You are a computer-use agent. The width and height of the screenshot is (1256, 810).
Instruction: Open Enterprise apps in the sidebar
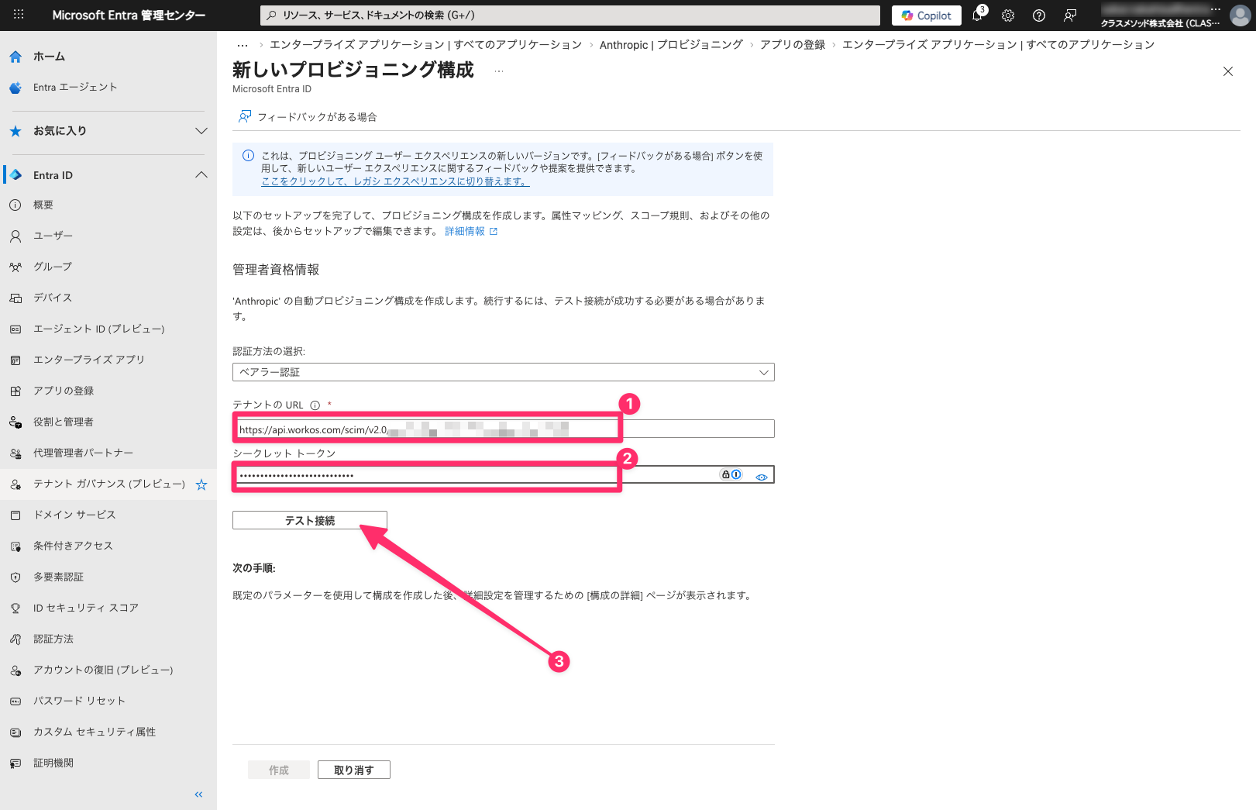pos(88,360)
